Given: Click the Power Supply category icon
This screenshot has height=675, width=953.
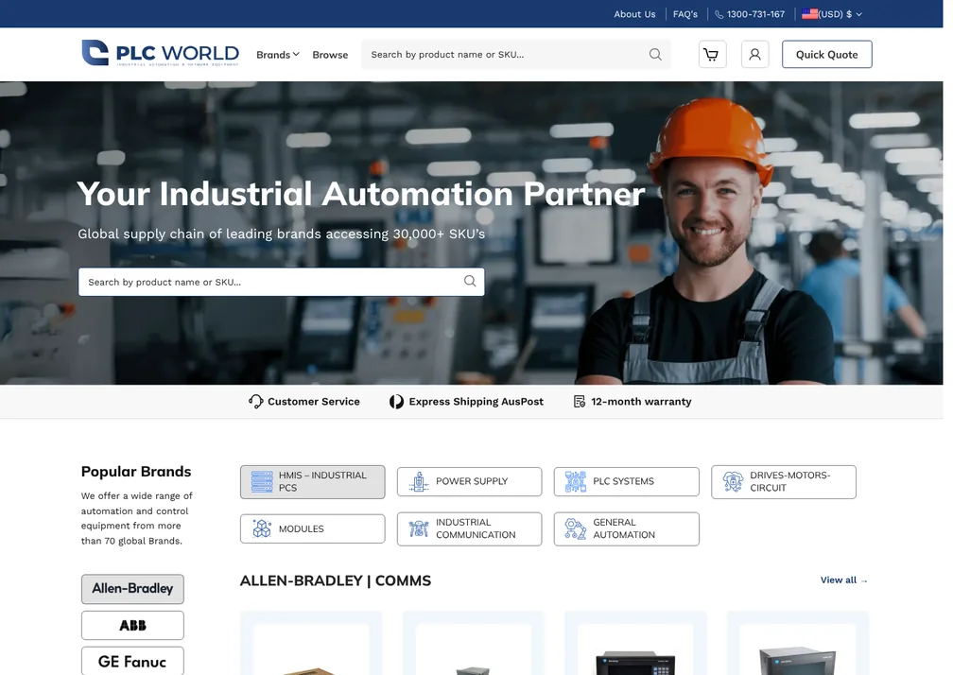Looking at the screenshot, I should point(419,482).
